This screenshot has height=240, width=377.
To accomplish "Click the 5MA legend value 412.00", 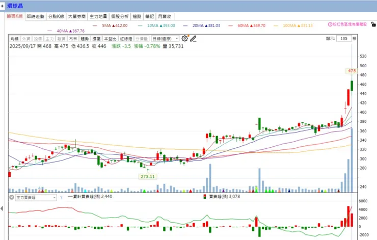I will pos(120,25).
